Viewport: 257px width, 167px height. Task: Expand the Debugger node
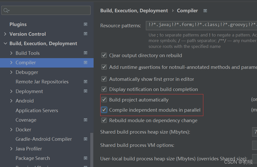(x=11, y=72)
